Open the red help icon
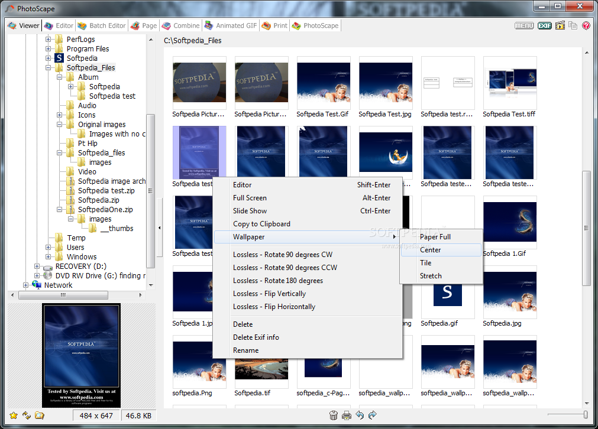Screen dimensions: 598x429 pos(586,25)
